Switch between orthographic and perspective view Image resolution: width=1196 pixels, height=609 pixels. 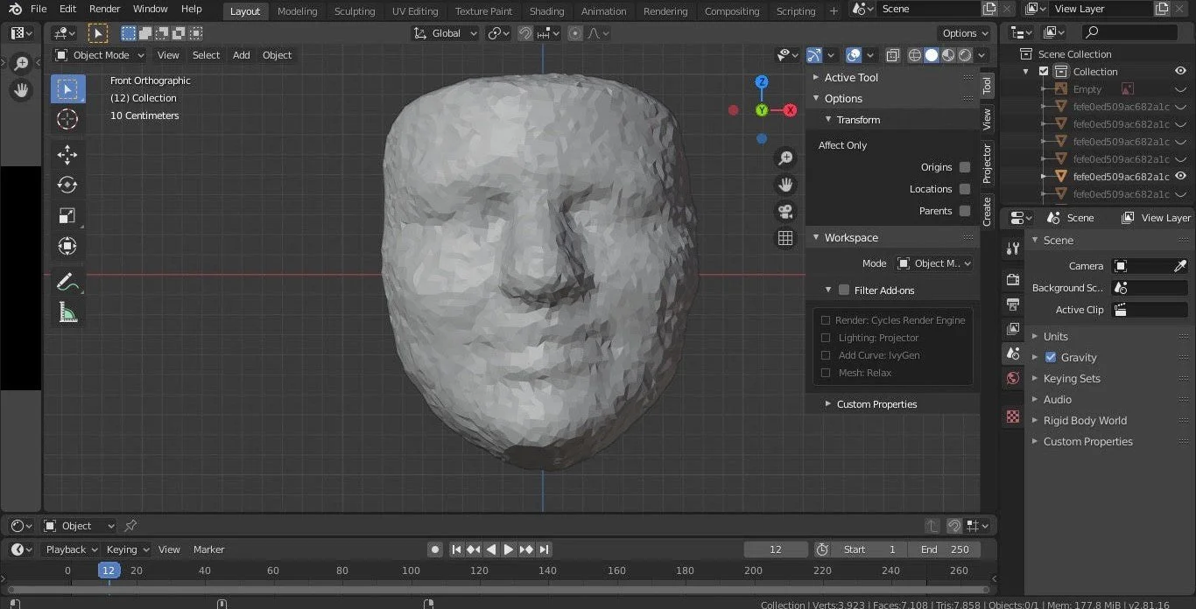(x=785, y=238)
